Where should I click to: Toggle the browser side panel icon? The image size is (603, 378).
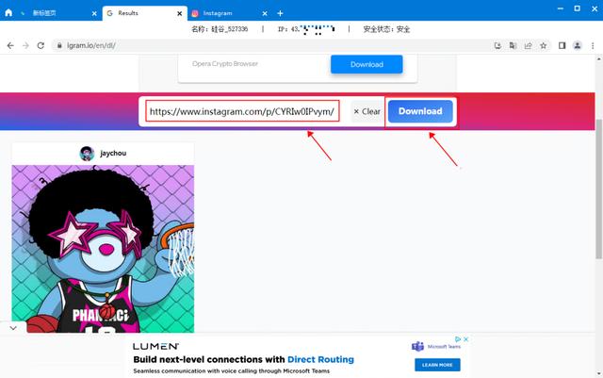pos(562,45)
